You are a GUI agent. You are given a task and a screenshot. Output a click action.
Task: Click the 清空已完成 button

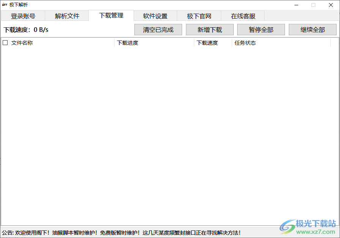(158, 30)
